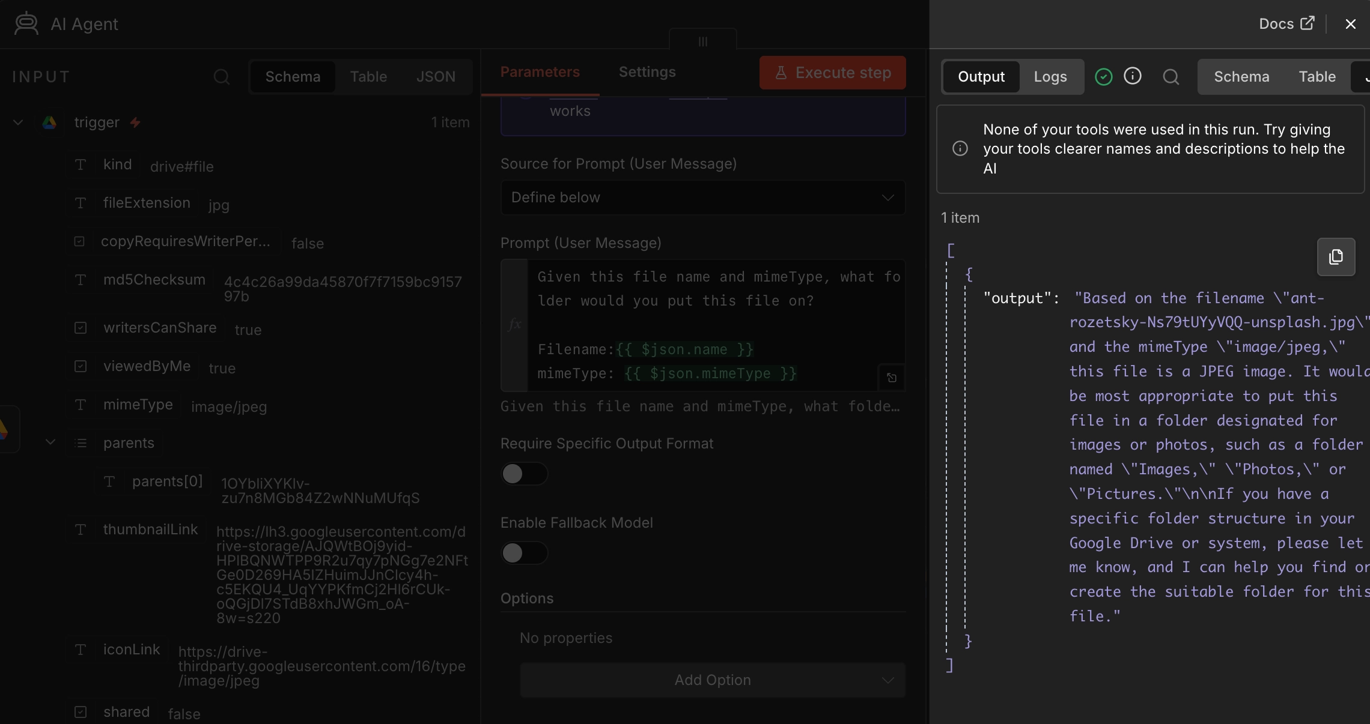Click the "1 item" label next to trigger

pos(450,122)
